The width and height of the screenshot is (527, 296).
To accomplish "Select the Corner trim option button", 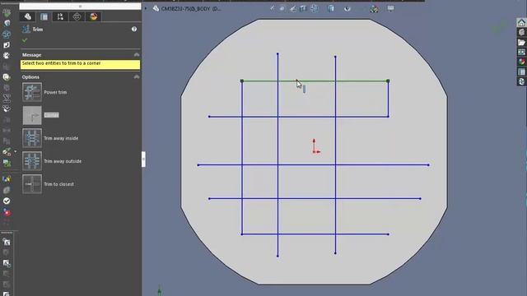I will [x=32, y=115].
